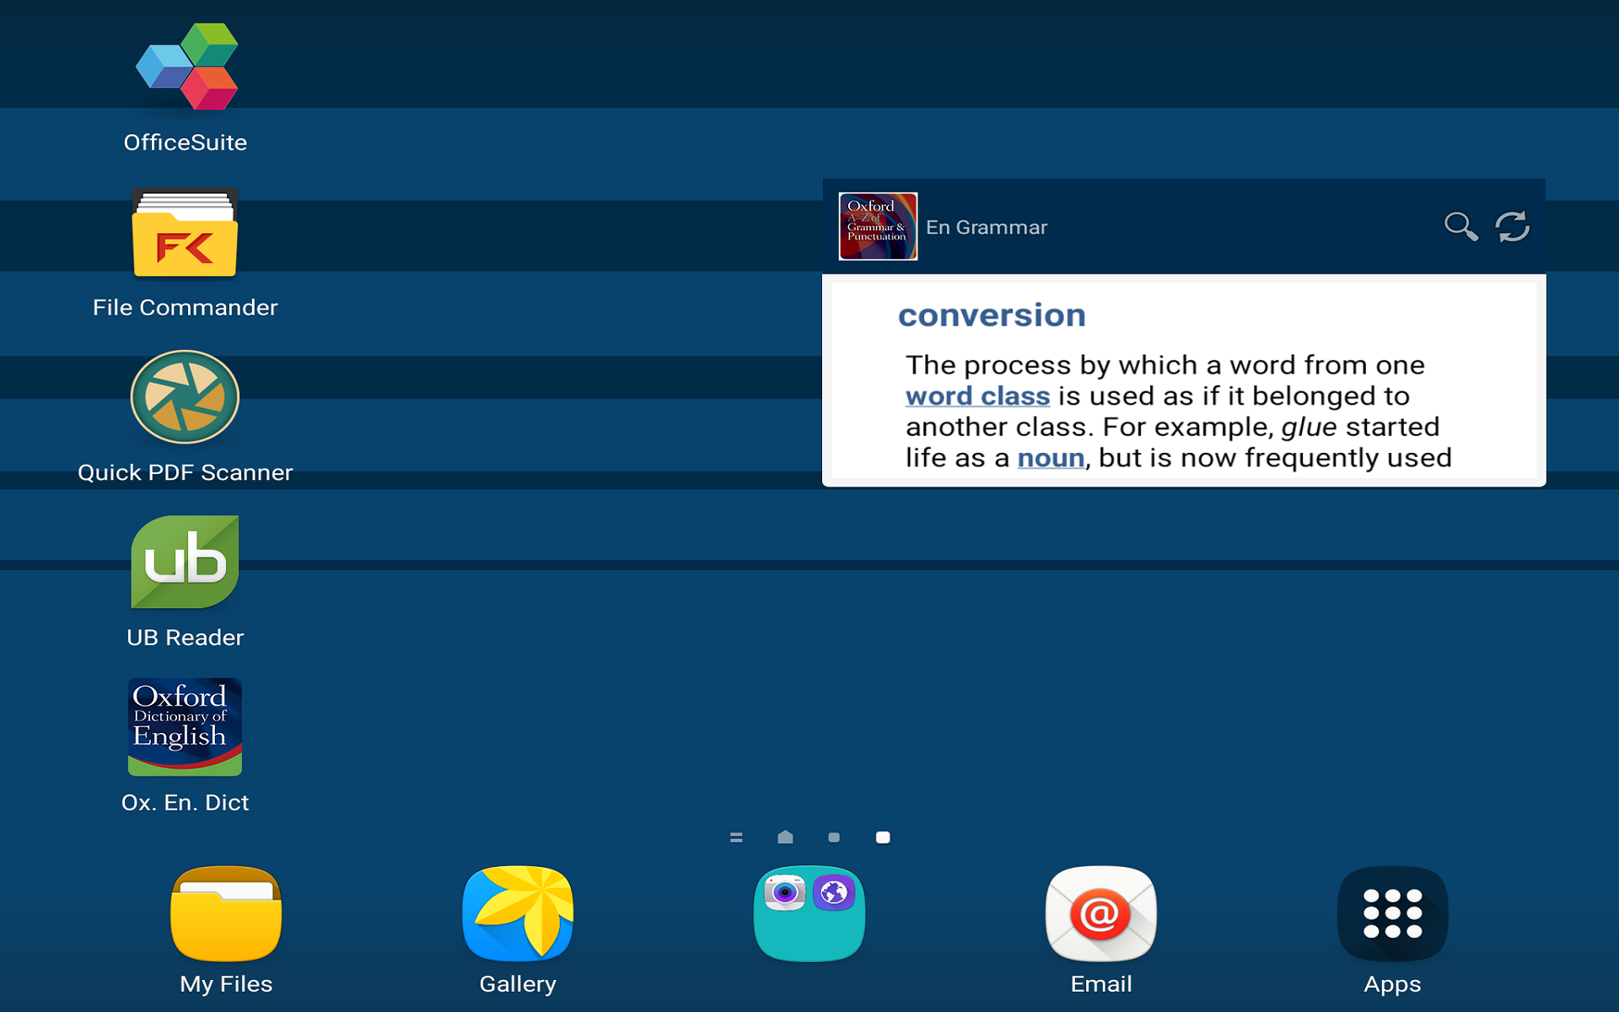Tap the Oxford A-Z cover thumbnail on the widget
The image size is (1619, 1012).
pos(877,226)
